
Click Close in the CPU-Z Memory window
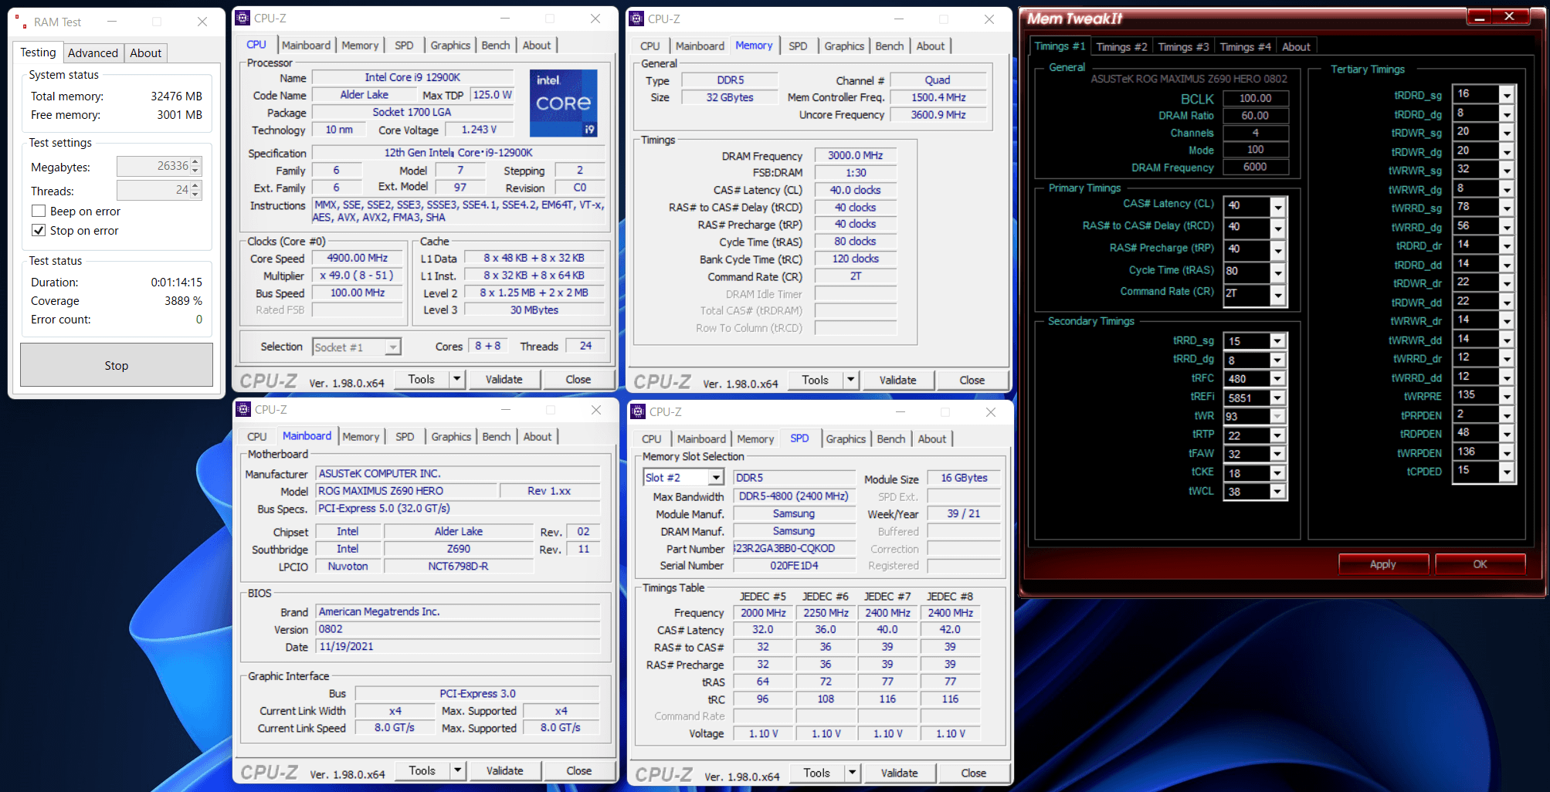(972, 380)
